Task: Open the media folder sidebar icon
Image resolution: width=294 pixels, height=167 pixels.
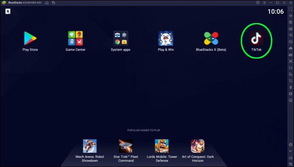Action: (x=291, y=67)
